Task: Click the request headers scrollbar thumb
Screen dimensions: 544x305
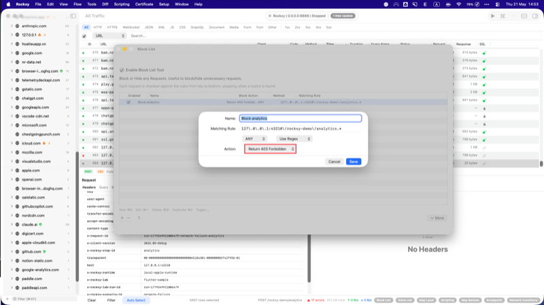Action: coord(309,258)
